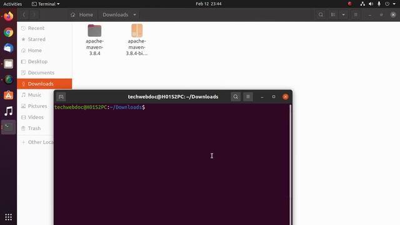
Task: Open Documents in Files sidebar
Action: point(44,72)
